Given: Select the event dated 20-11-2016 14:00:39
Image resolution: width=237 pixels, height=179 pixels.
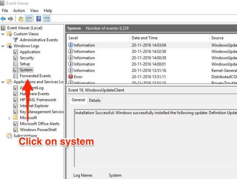Looking at the screenshot, I should tap(152, 58).
